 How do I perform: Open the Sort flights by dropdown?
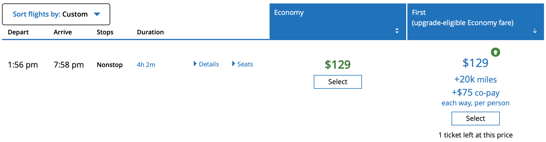point(56,14)
